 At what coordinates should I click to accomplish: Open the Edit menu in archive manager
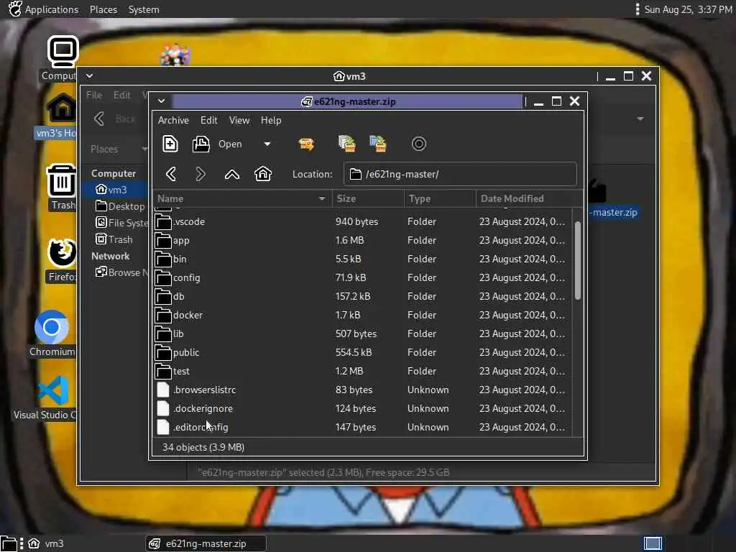pyautogui.click(x=209, y=120)
